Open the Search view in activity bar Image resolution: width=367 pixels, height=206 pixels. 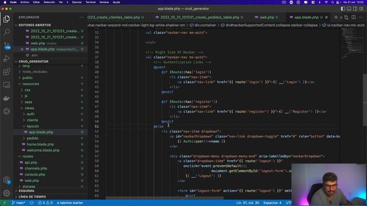[x=6, y=32]
